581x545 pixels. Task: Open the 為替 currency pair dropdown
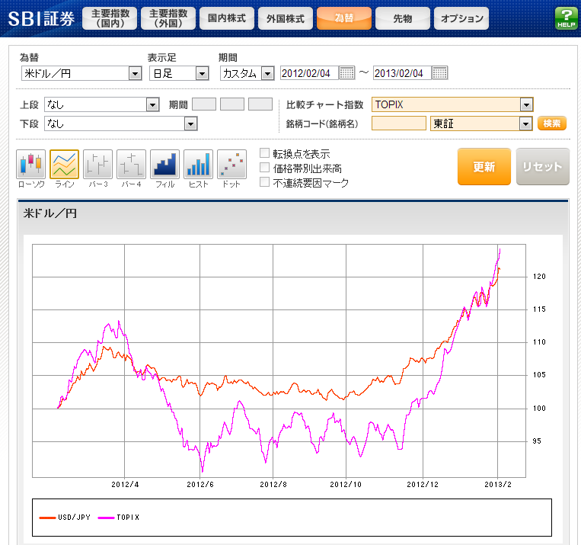coord(81,73)
